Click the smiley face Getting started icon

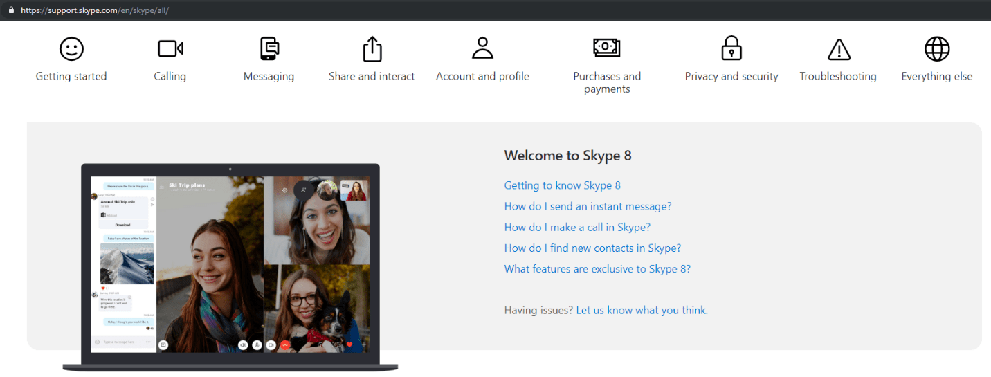71,49
